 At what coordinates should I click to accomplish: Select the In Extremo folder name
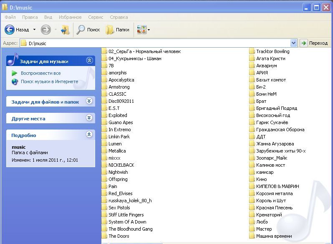click(120, 130)
